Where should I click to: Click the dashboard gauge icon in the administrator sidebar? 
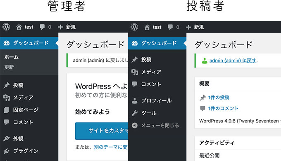(x=7, y=43)
